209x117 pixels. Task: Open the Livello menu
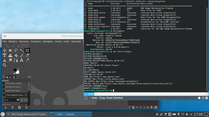[x=58, y=41]
